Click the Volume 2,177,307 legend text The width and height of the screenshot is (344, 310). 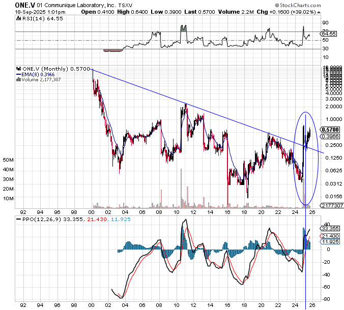41,80
